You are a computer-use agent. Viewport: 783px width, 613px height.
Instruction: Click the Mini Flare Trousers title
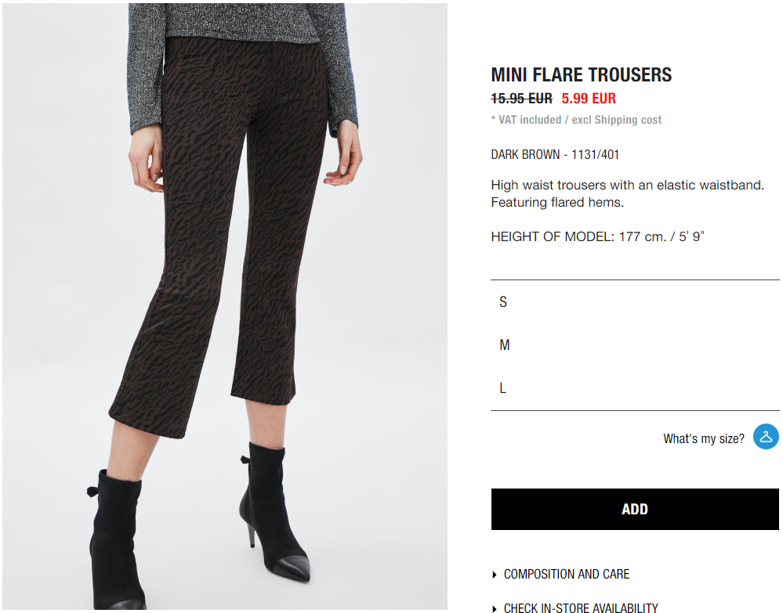(x=582, y=75)
